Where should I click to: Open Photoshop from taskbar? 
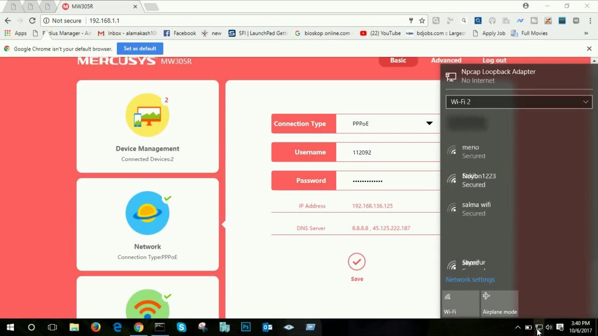pos(246,327)
